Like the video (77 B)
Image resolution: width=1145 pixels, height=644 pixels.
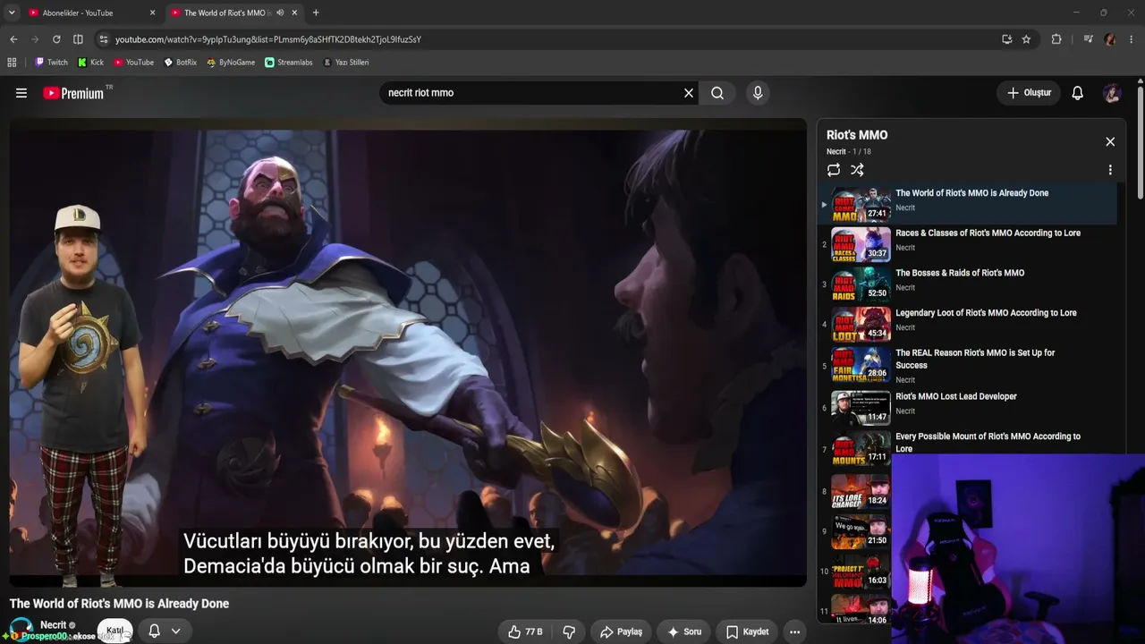[x=525, y=631]
